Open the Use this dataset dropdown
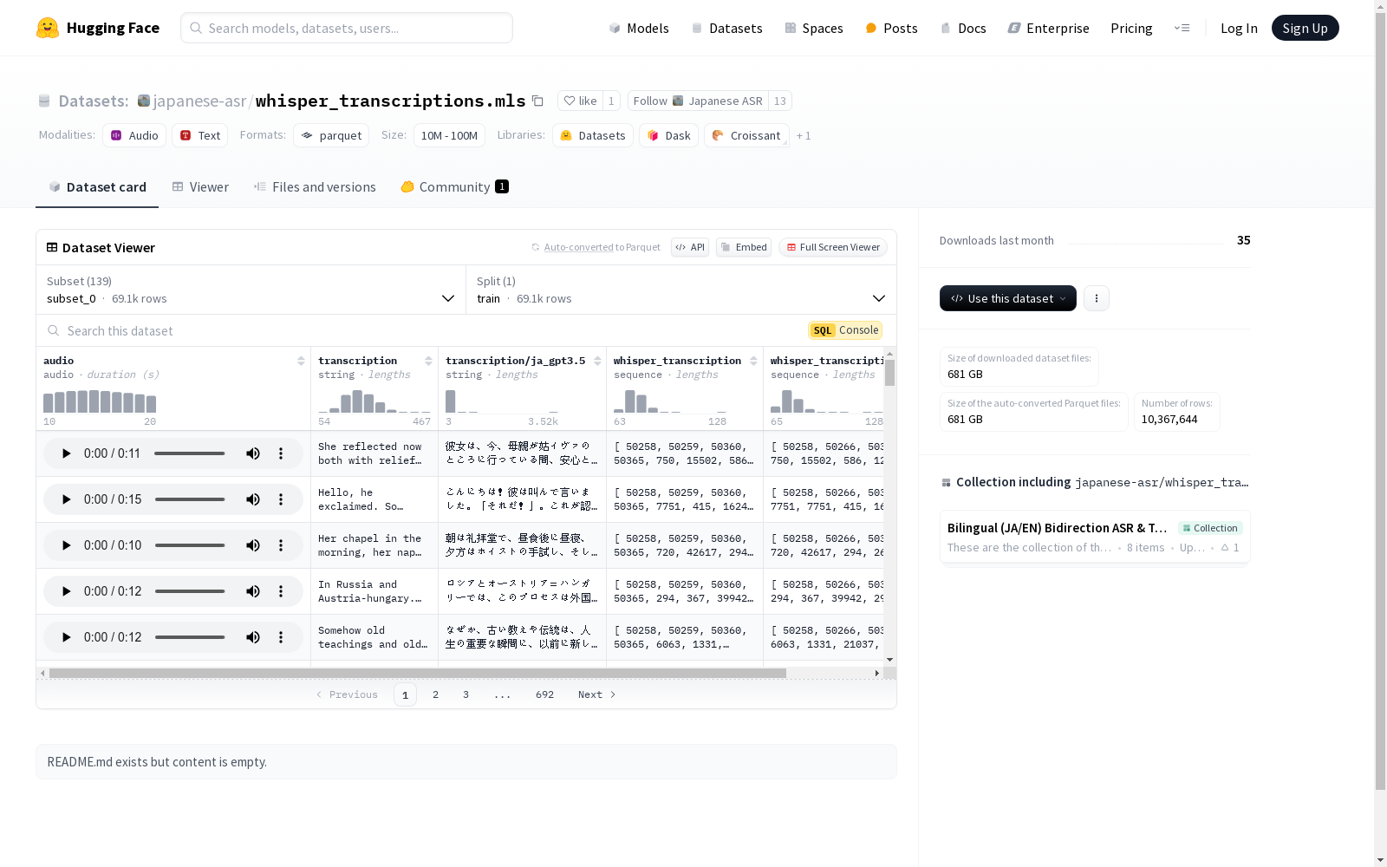The height and width of the screenshot is (867, 1387). (1008, 298)
